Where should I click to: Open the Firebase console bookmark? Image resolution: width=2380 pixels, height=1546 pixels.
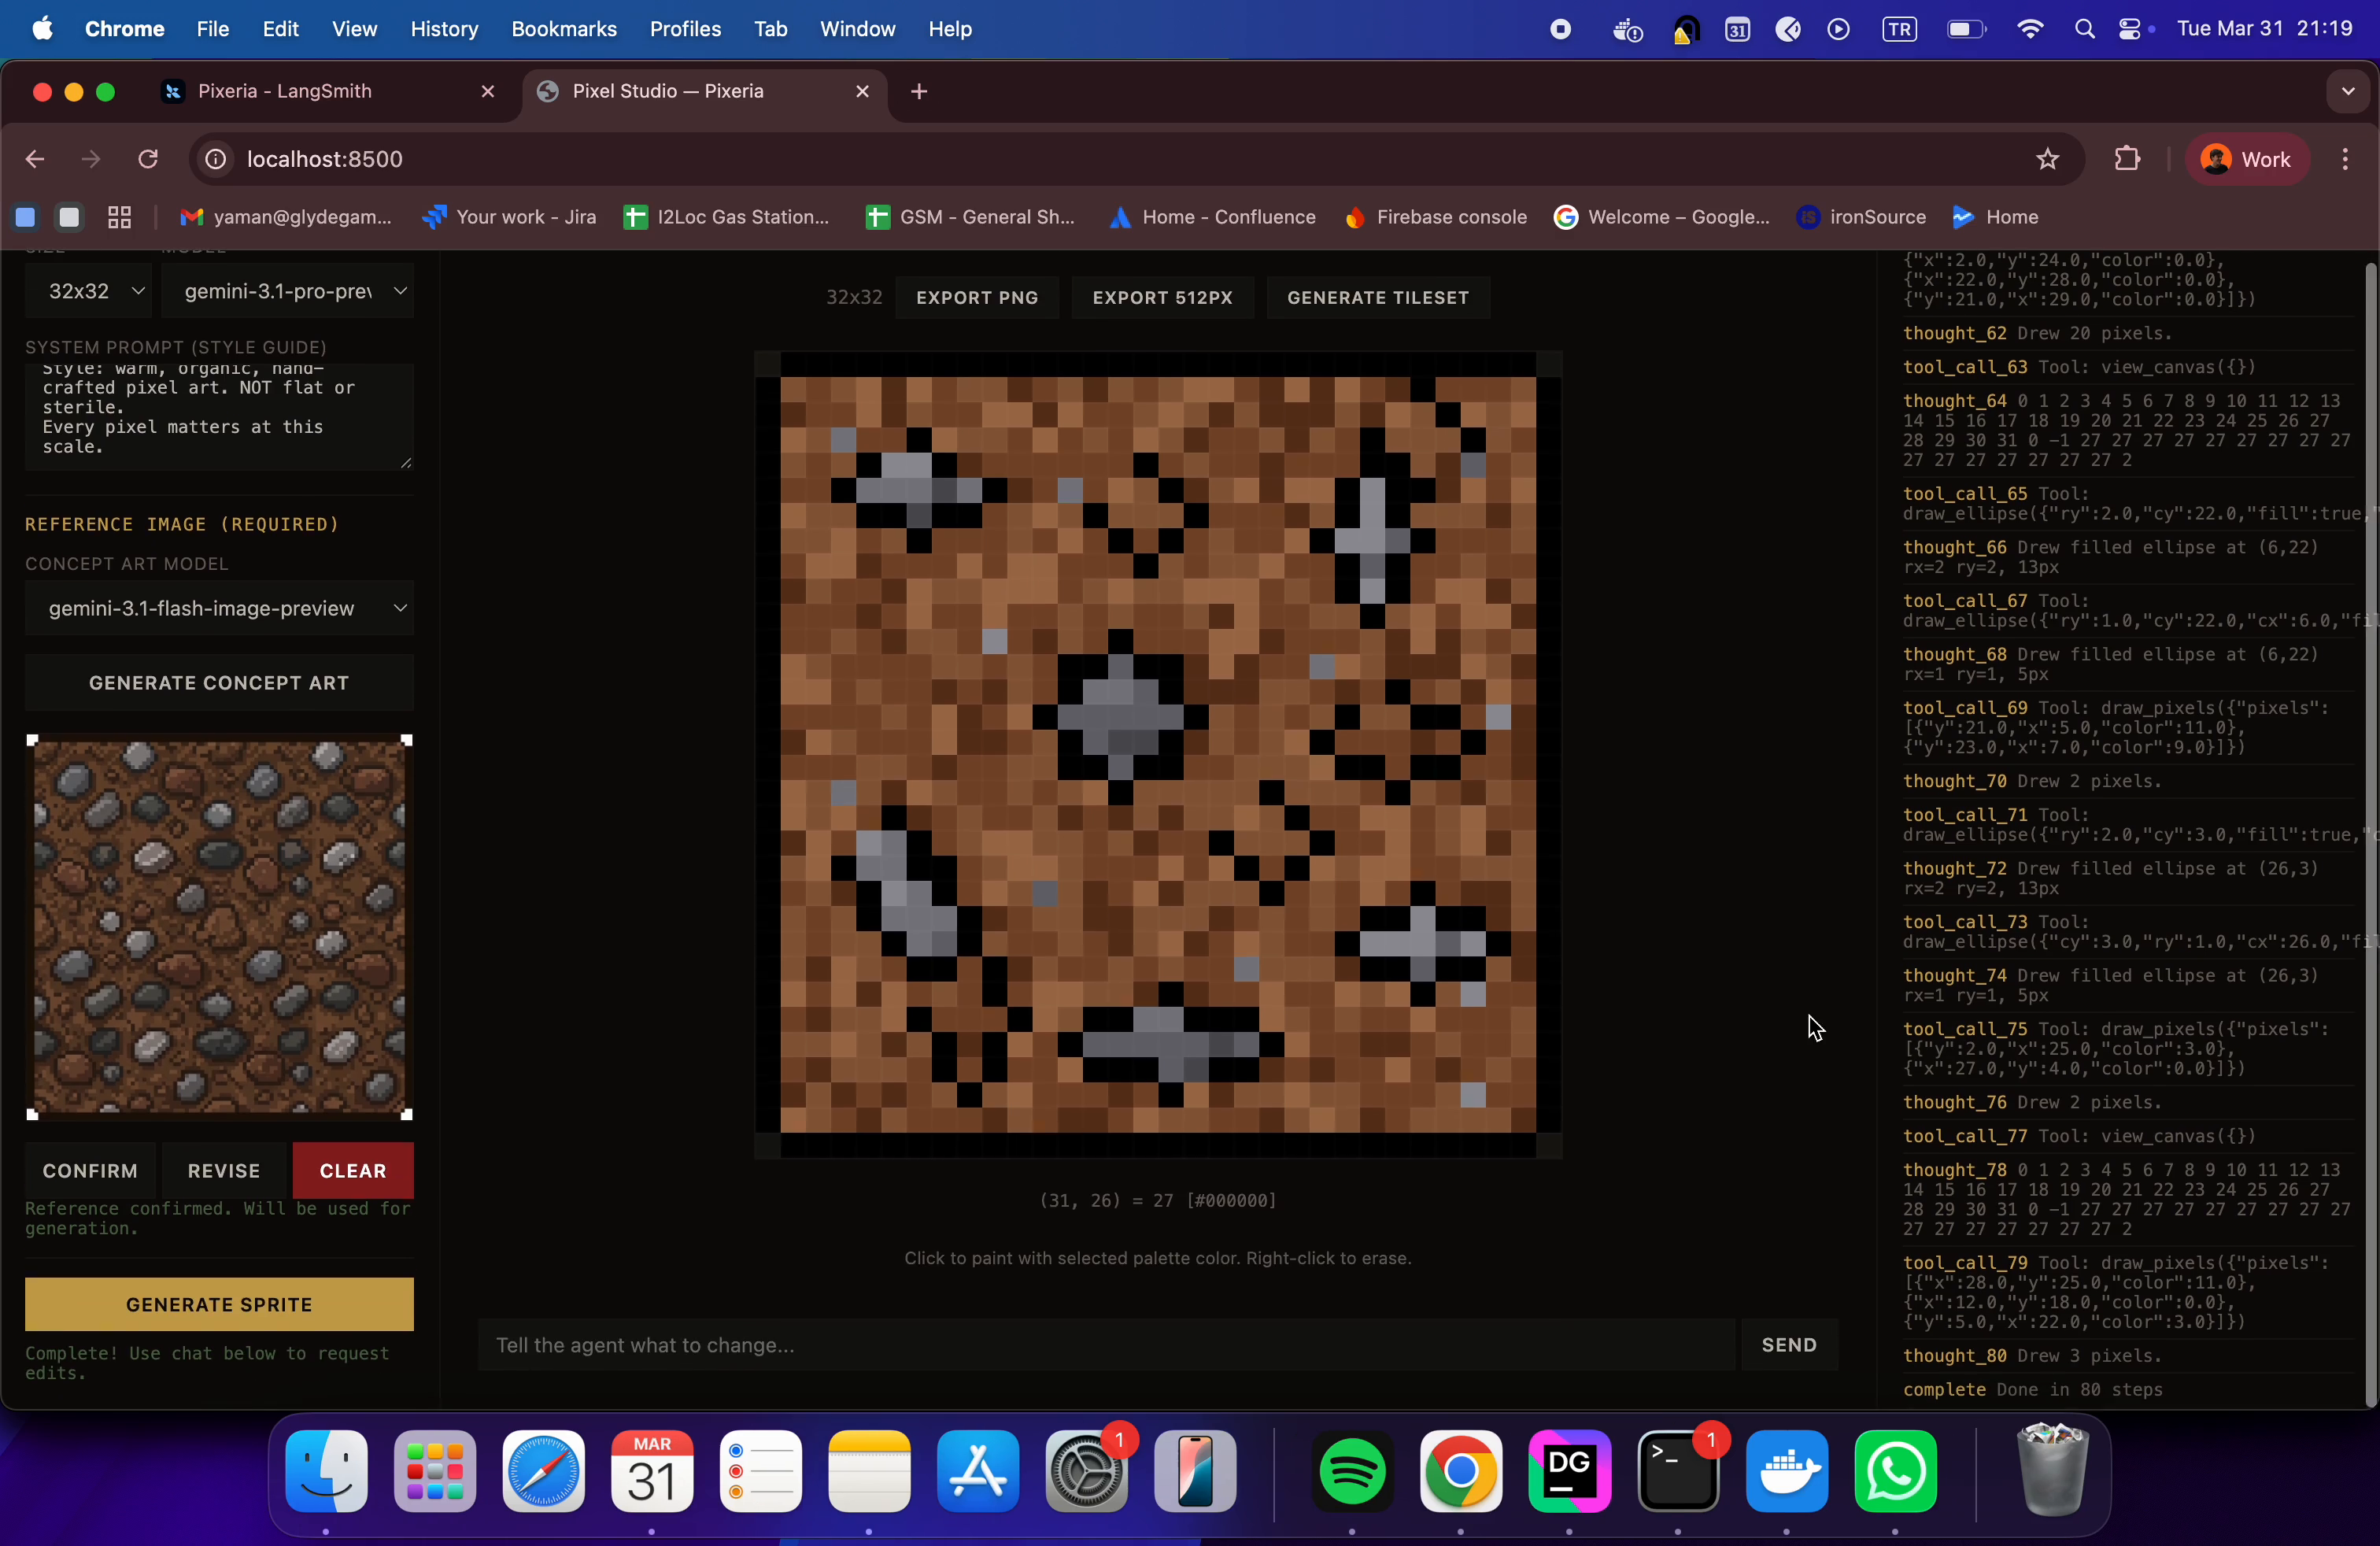click(x=1435, y=217)
